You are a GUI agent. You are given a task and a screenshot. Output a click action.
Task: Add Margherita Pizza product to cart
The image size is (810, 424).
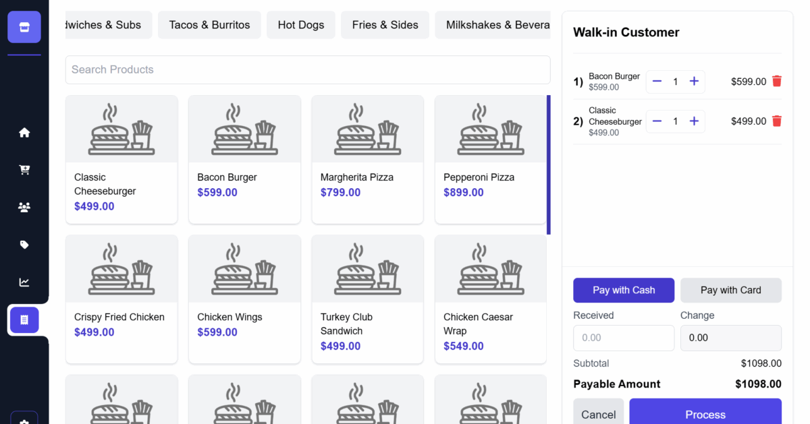(367, 159)
